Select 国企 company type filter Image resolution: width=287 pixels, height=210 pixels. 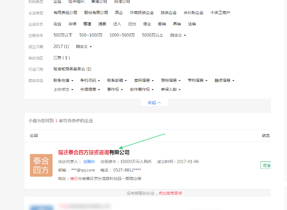click(x=119, y=13)
